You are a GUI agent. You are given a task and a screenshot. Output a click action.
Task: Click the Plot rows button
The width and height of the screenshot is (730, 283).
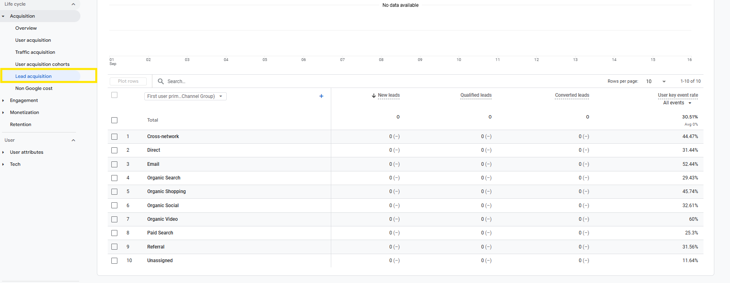pyautogui.click(x=128, y=81)
